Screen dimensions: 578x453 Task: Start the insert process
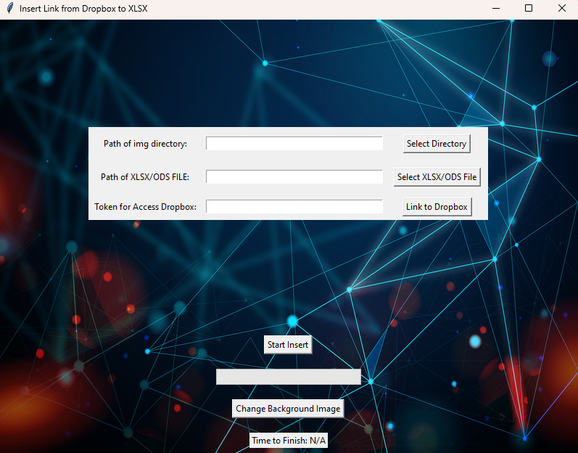point(288,345)
